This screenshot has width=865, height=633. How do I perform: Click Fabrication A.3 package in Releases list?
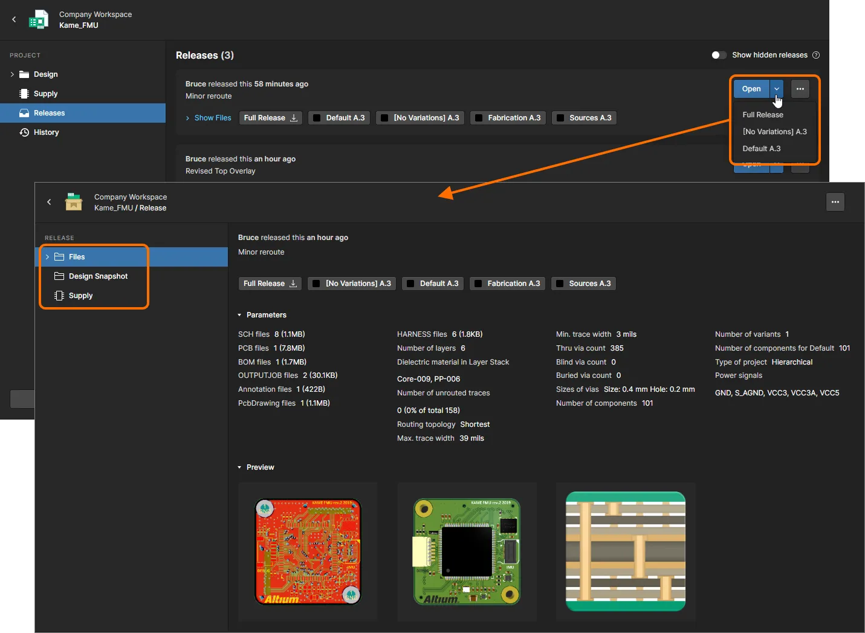(x=508, y=118)
